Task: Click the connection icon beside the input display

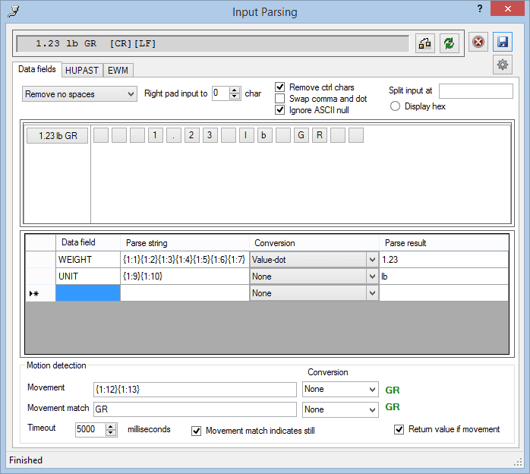Action: tap(425, 43)
